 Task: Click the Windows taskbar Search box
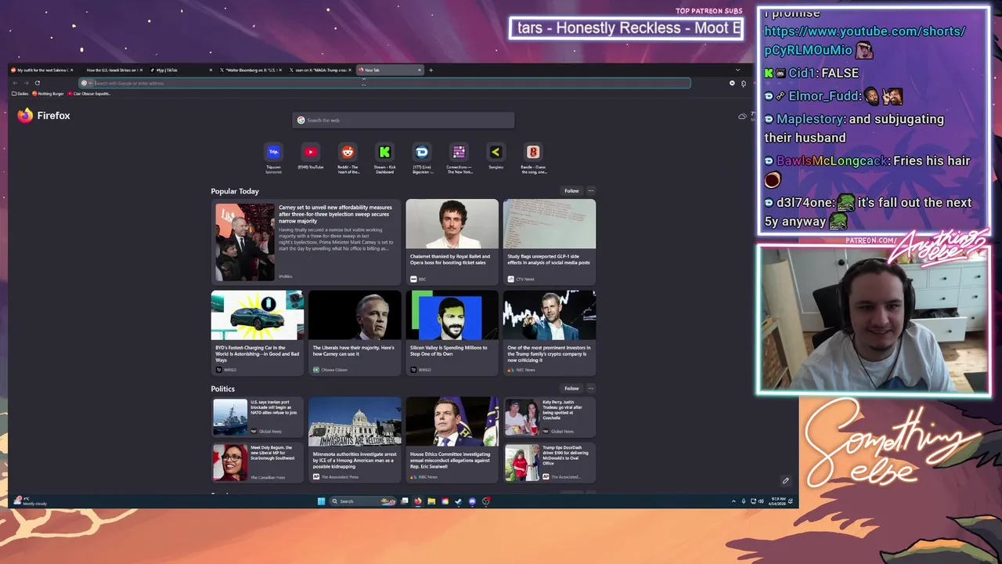(362, 501)
